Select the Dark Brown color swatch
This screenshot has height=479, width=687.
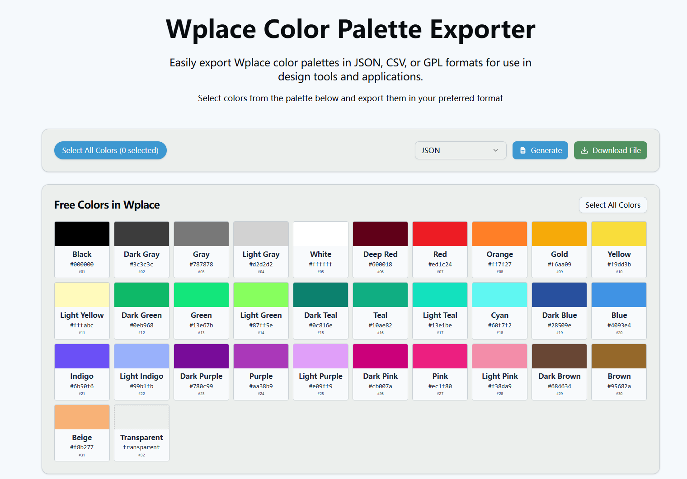[x=559, y=355]
